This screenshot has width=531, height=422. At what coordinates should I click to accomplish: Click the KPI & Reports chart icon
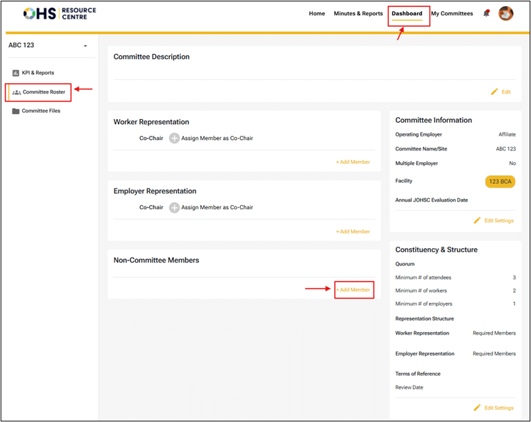pyautogui.click(x=16, y=73)
